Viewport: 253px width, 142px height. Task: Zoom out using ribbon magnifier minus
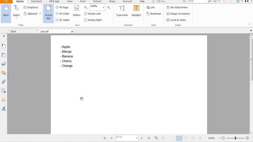86,7
